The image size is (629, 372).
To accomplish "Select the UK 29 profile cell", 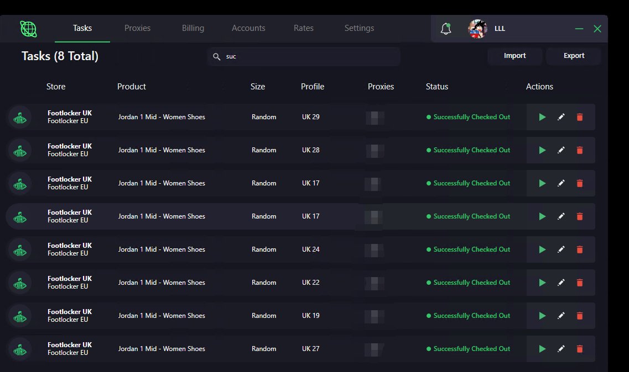I will (x=310, y=117).
